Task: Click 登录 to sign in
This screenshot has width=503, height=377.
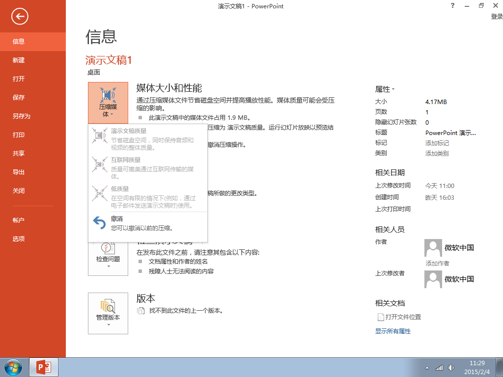Action: point(497,16)
